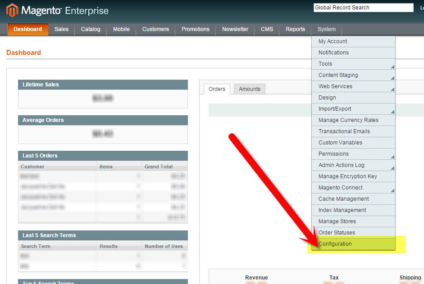424x284 pixels.
Task: Select Notifications in the System menu
Action: click(353, 53)
